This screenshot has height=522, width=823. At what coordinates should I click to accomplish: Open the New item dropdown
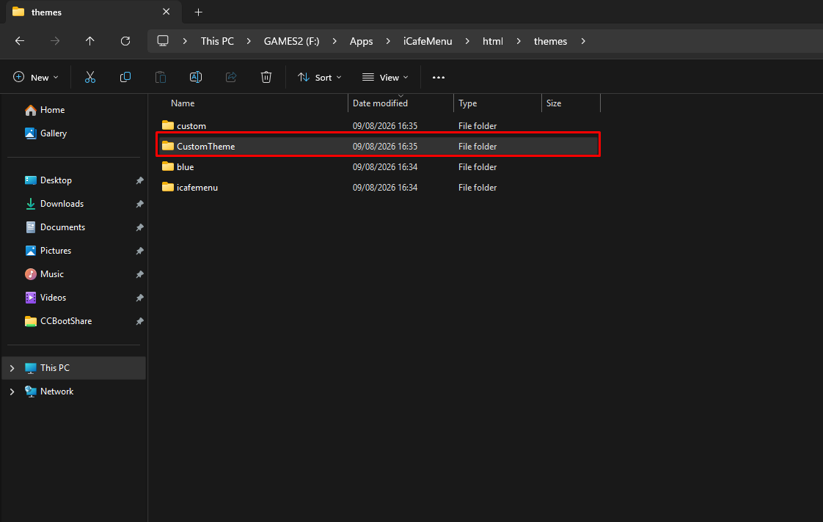point(36,77)
